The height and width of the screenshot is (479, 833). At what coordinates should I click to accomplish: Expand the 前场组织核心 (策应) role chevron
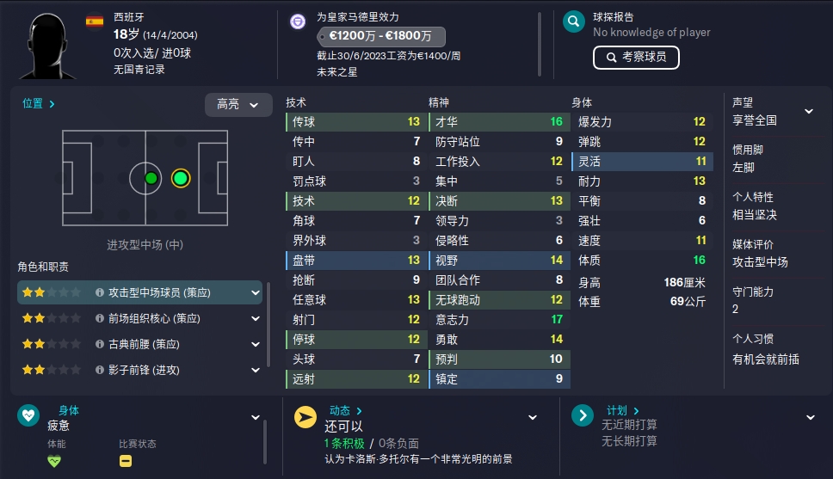[255, 319]
